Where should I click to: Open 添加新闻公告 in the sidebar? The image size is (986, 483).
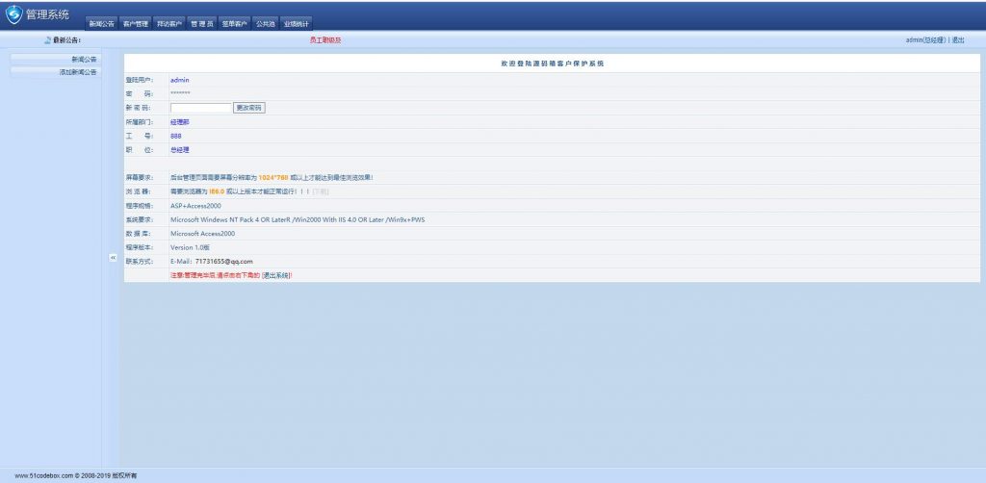[x=77, y=72]
